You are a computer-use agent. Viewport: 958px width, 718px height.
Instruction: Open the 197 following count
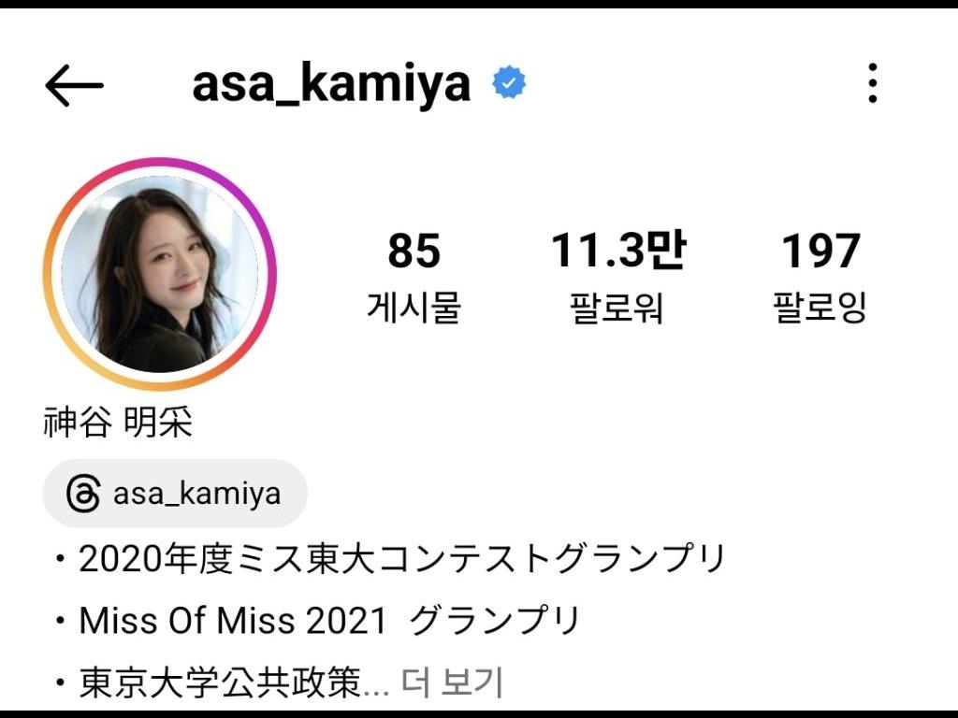pyautogui.click(x=820, y=251)
